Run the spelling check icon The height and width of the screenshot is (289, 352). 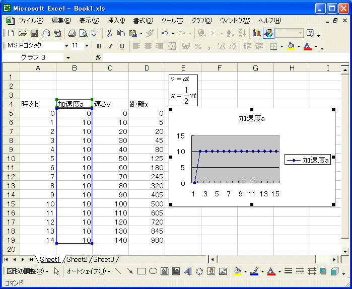coord(95,33)
